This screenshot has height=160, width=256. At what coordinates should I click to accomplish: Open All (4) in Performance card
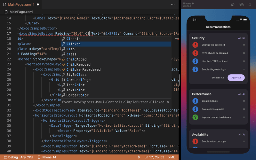click(x=241, y=94)
